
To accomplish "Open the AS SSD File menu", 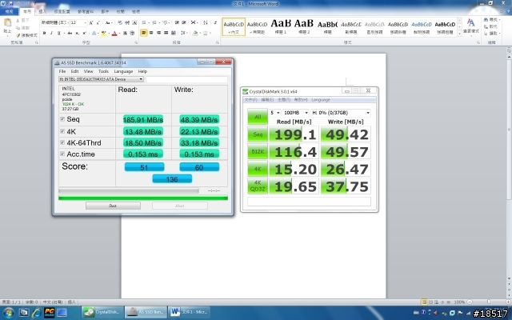I will 62,71.
